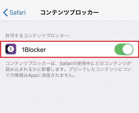Tap the blue back chevron icon
Viewport: 139px width, 113px height.
click(x=6, y=13)
